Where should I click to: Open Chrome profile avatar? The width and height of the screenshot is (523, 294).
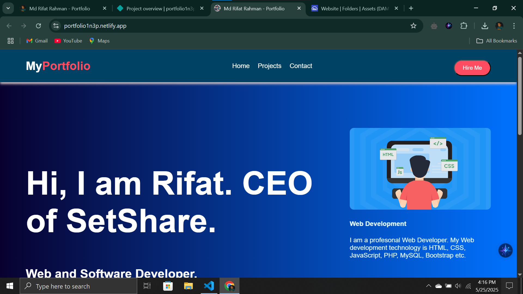(499, 26)
